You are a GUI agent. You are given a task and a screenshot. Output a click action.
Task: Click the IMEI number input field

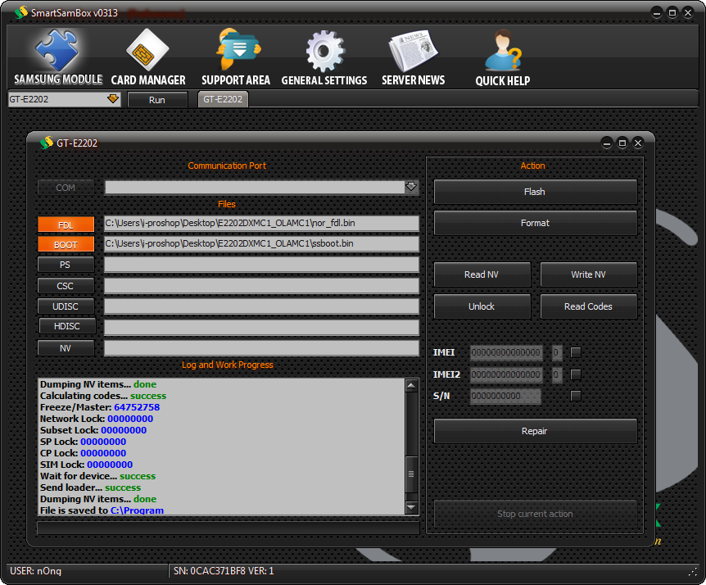tap(506, 352)
